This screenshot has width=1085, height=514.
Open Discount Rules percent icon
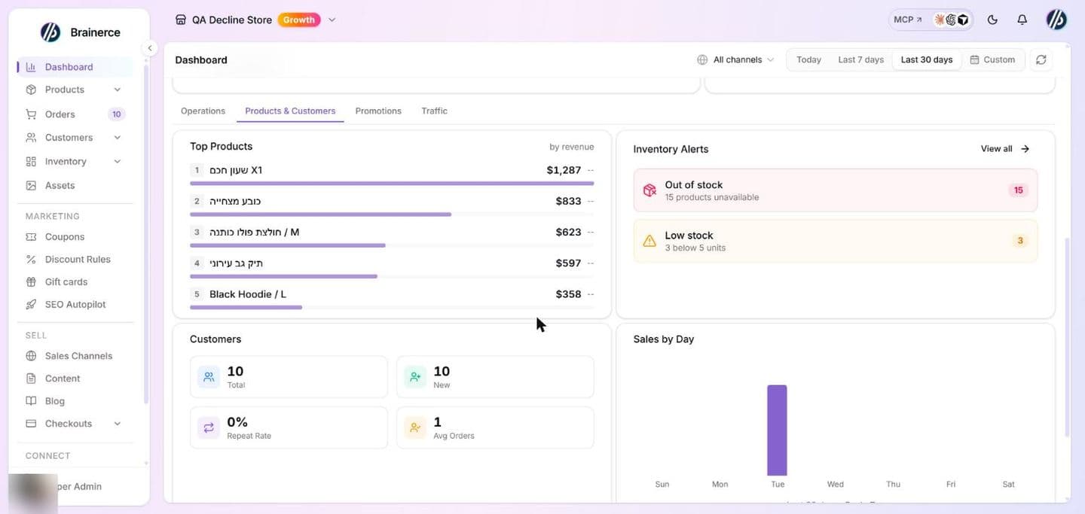pyautogui.click(x=31, y=260)
